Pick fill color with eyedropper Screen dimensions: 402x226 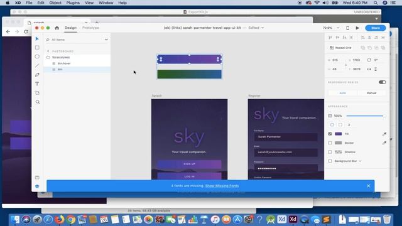tap(384, 134)
